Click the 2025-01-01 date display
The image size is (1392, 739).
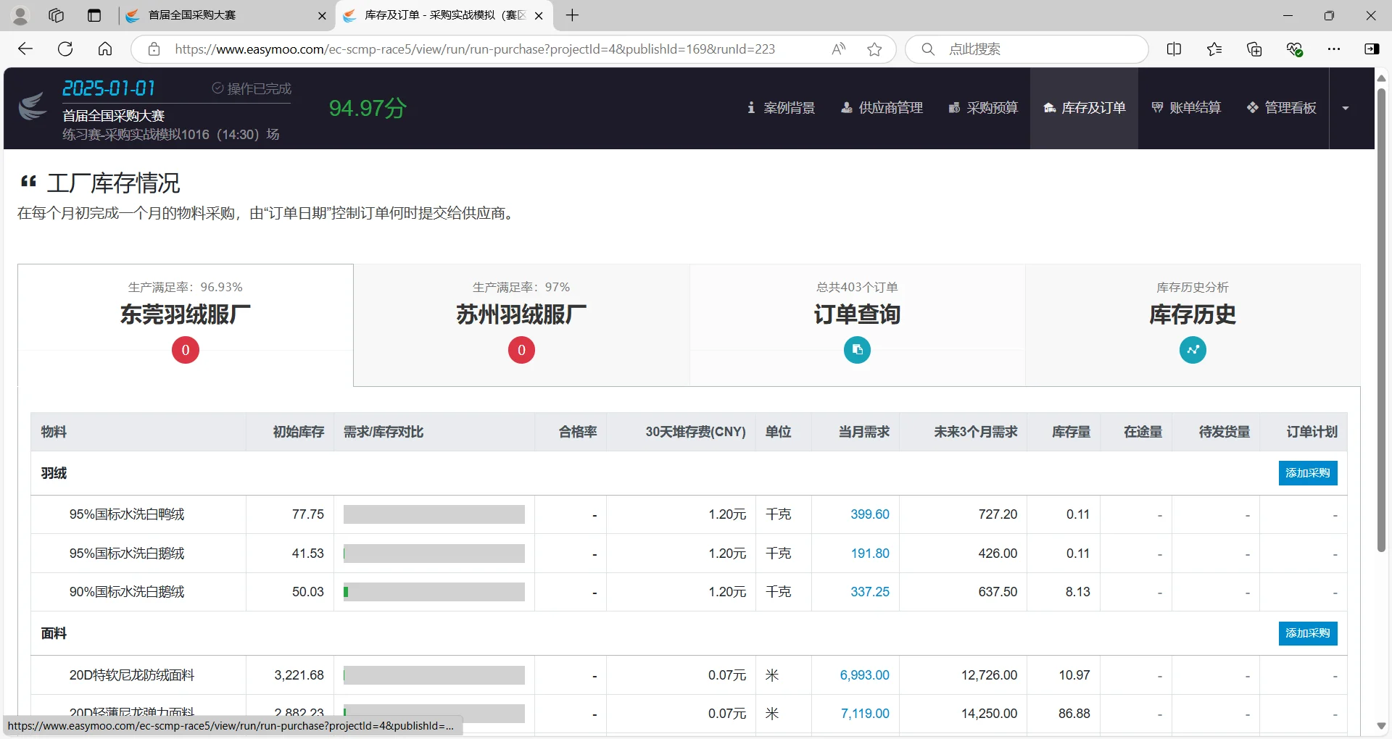109,88
